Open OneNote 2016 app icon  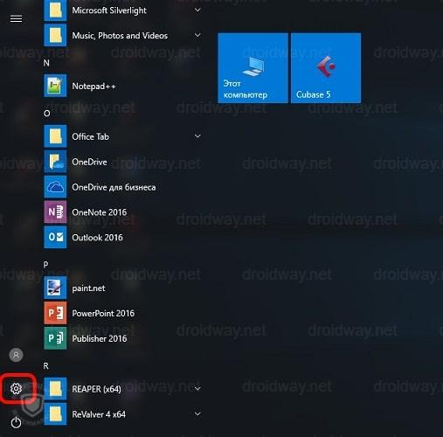[55, 212]
